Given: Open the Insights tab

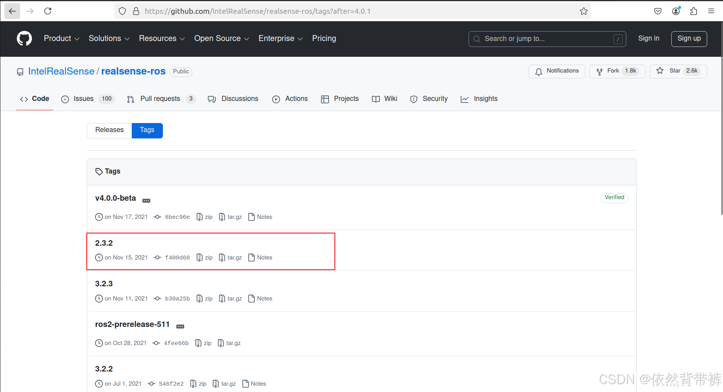Looking at the screenshot, I should click(479, 99).
